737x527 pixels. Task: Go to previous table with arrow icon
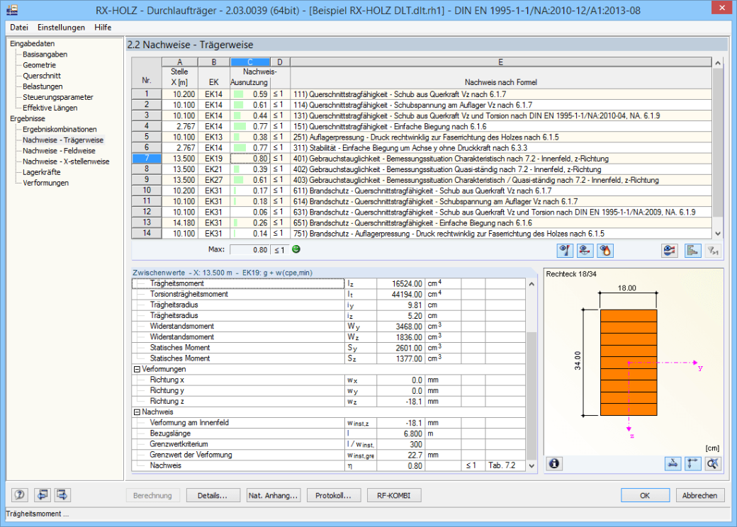(42, 495)
